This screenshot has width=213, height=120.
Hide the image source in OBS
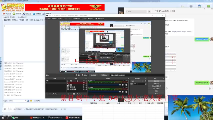click(x=84, y=85)
